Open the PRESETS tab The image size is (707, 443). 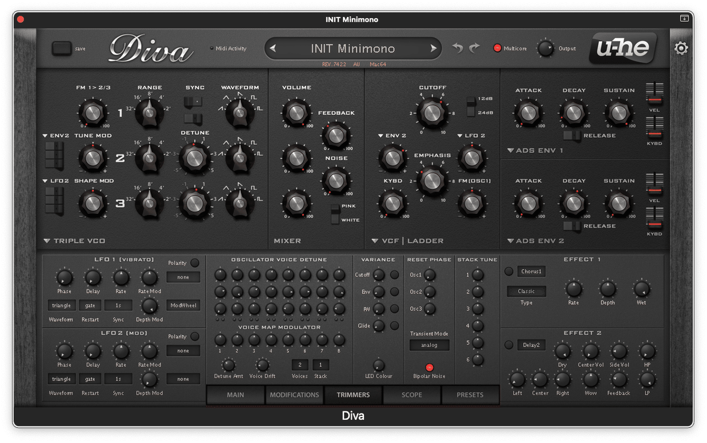coord(471,395)
